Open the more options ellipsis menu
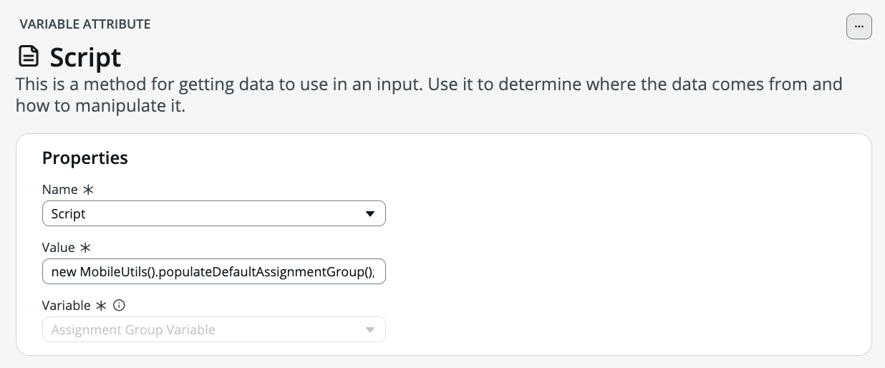This screenshot has width=885, height=368. pos(859,26)
